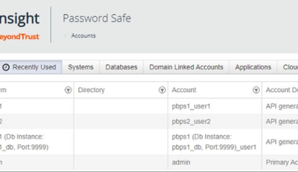Switch to the Systems tab
This screenshot has height=172, width=298.
tap(81, 67)
